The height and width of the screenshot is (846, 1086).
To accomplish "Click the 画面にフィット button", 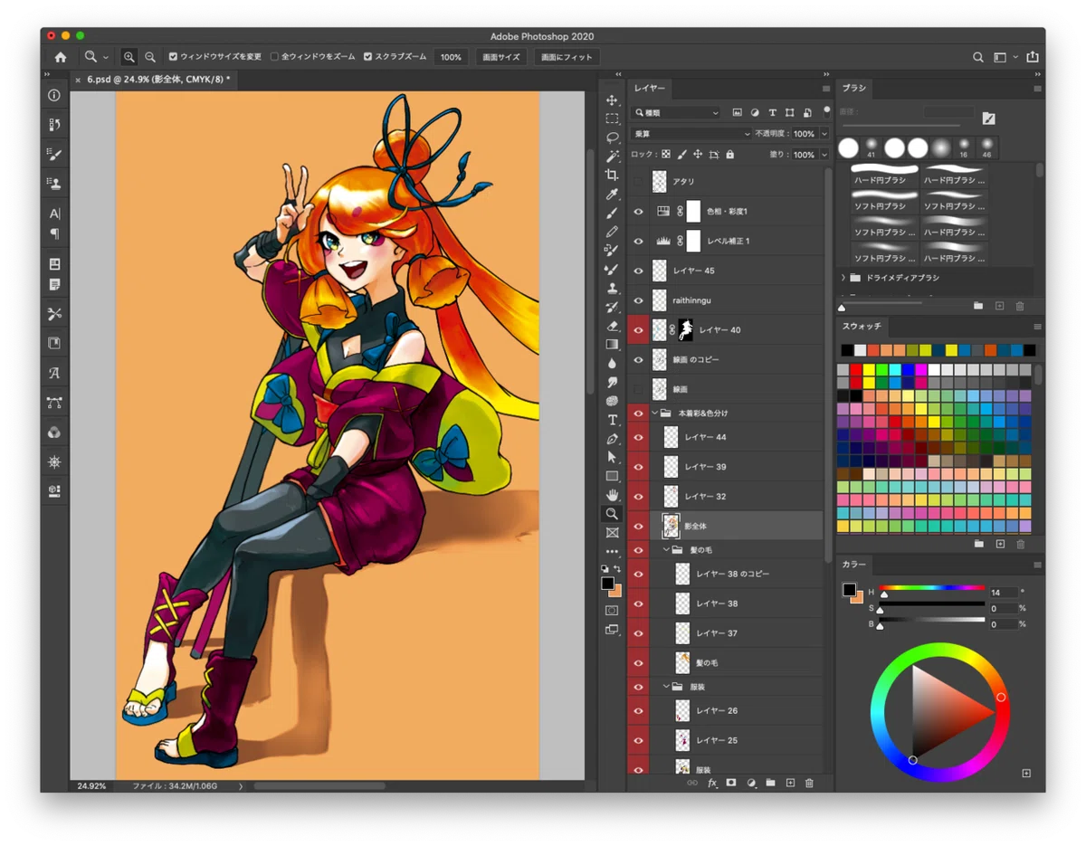I will [567, 57].
